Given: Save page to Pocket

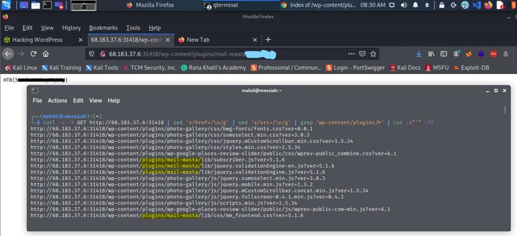Looking at the screenshot, I should pyautogui.click(x=362, y=54).
